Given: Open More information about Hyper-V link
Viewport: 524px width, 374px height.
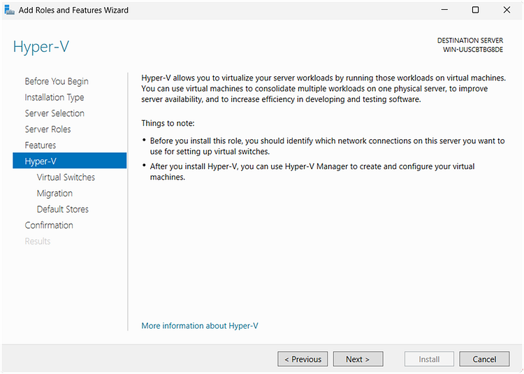Looking at the screenshot, I should (200, 326).
